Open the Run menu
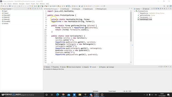This screenshot has width=172, height=97. 37,4
